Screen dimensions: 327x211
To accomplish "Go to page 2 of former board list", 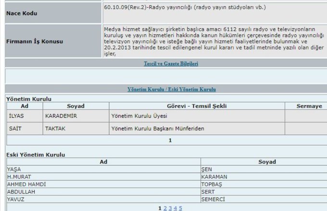I will click(164, 208).
